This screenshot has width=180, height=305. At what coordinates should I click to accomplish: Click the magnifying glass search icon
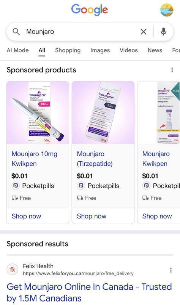coord(16,32)
